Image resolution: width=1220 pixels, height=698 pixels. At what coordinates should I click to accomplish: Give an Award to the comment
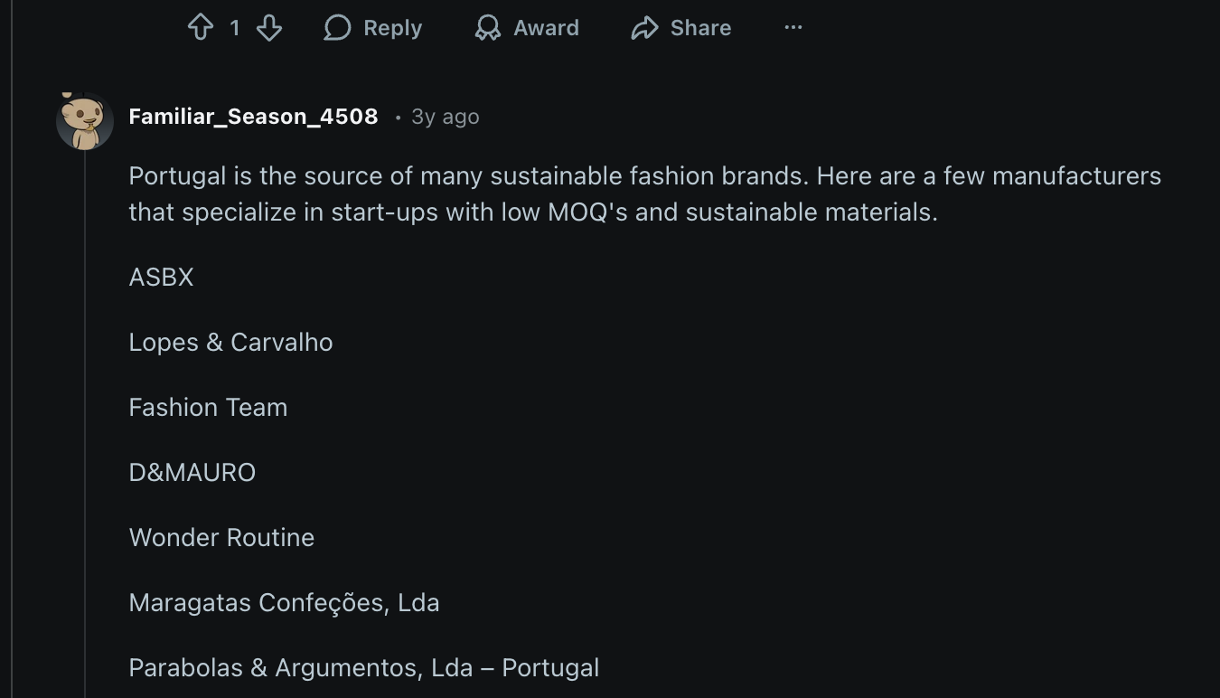pyautogui.click(x=527, y=28)
